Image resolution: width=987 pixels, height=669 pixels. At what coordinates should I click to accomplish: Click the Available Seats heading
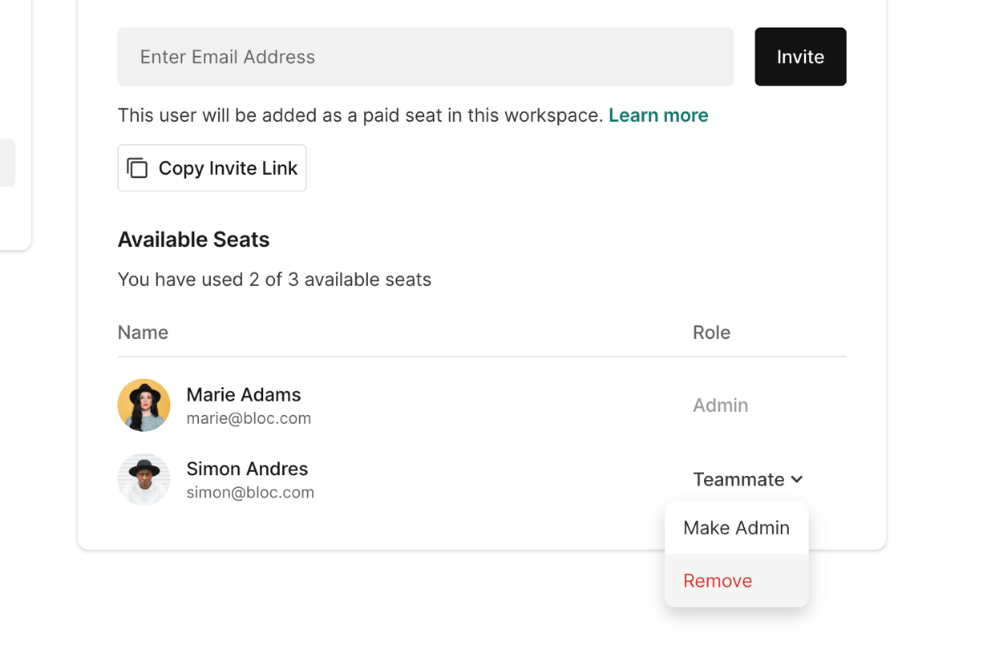pos(193,240)
